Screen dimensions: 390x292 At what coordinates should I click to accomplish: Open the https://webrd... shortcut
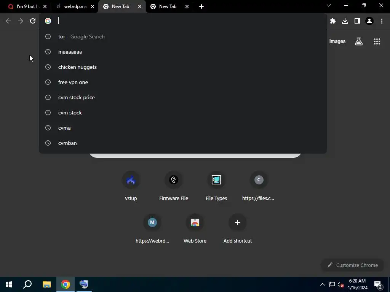tap(152, 229)
